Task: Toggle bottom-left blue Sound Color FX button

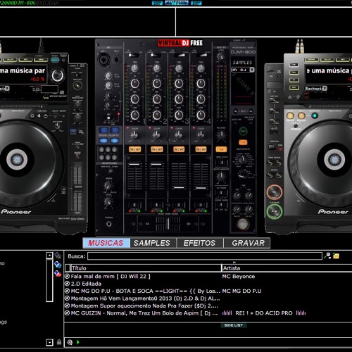Action: pyautogui.click(x=103, y=141)
